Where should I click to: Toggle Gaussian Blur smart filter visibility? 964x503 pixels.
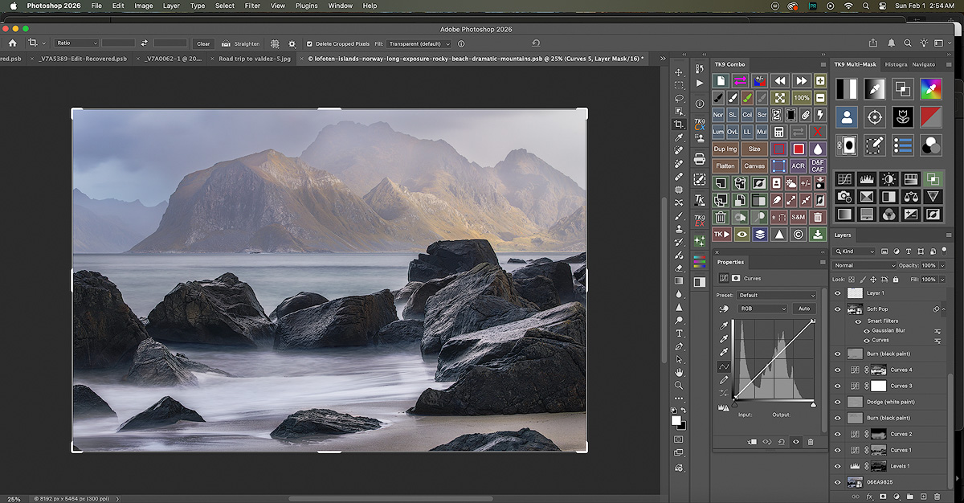tap(867, 330)
